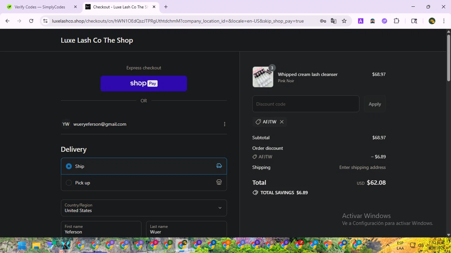Click the Express checkout label
The width and height of the screenshot is (451, 253).
click(144, 68)
